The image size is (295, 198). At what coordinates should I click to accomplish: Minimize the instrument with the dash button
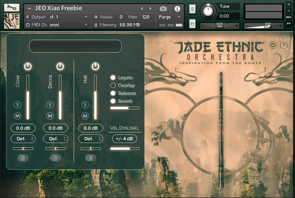(x=289, y=11)
